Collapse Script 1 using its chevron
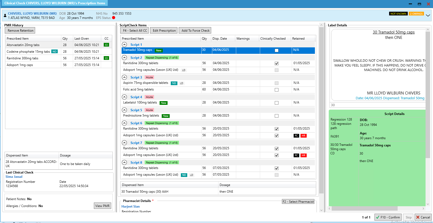433x223 pixels. (x=124, y=44)
